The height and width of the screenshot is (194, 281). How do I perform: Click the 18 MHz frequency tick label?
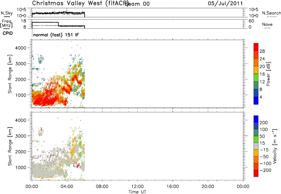coord(24,21)
